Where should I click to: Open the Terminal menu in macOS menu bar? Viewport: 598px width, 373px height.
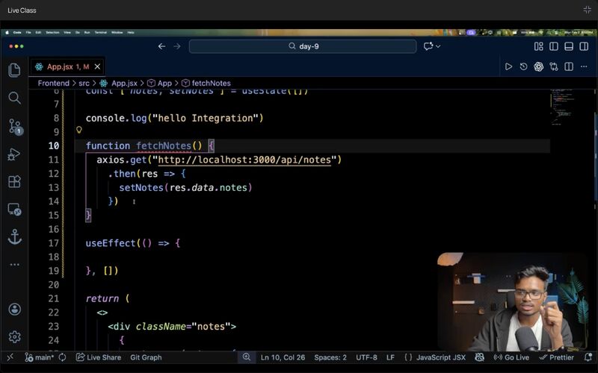tap(100, 32)
